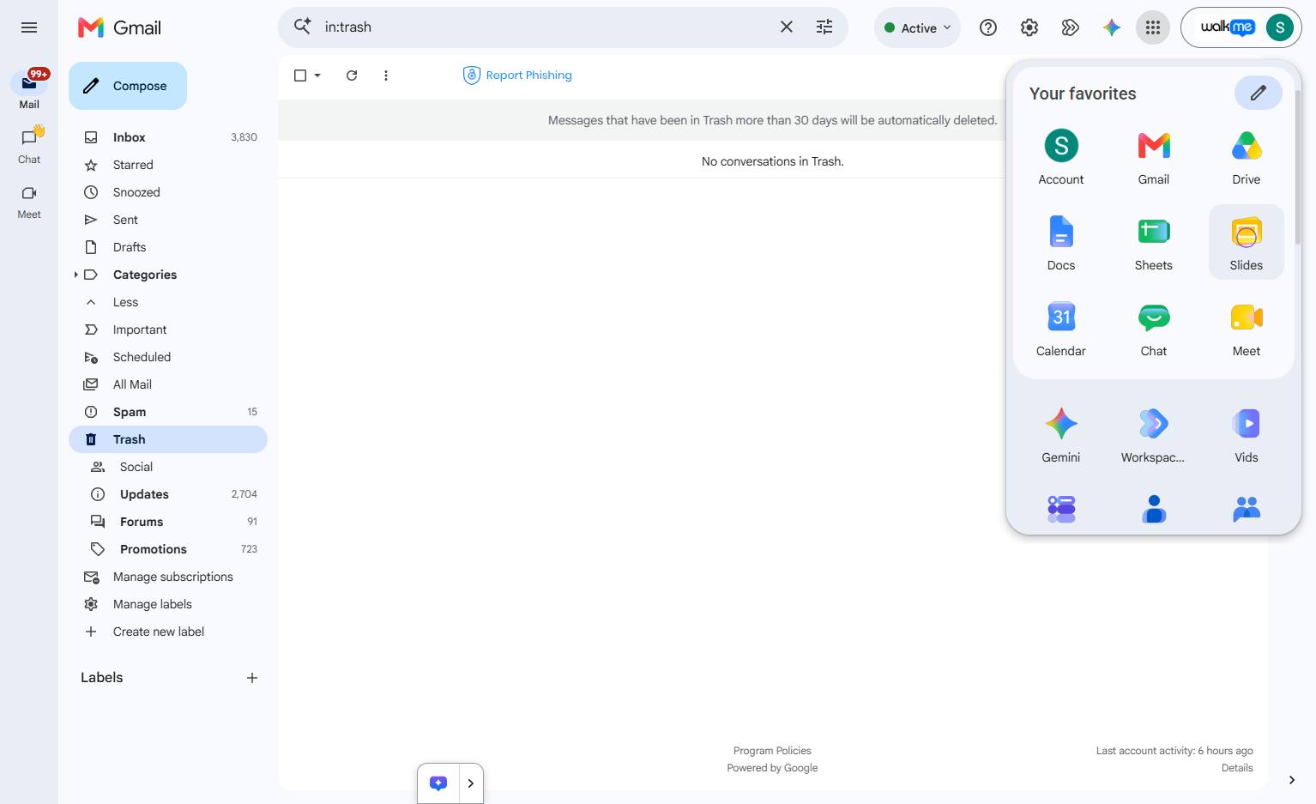The height and width of the screenshot is (804, 1316).
Task: Open Calendar app from favorites
Action: click(x=1061, y=328)
